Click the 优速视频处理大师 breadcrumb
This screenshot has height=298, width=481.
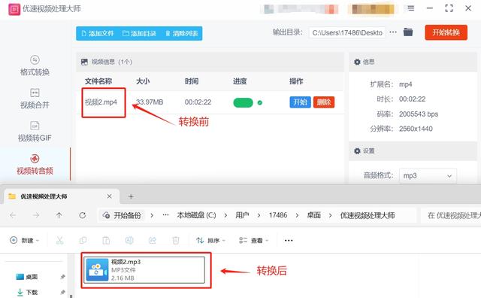(x=368, y=215)
